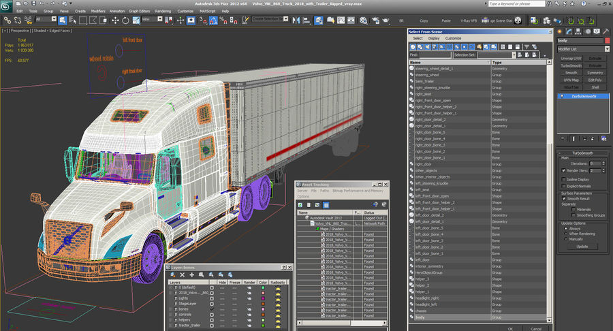Select the Manually update option
The image size is (613, 331).
[565, 239]
